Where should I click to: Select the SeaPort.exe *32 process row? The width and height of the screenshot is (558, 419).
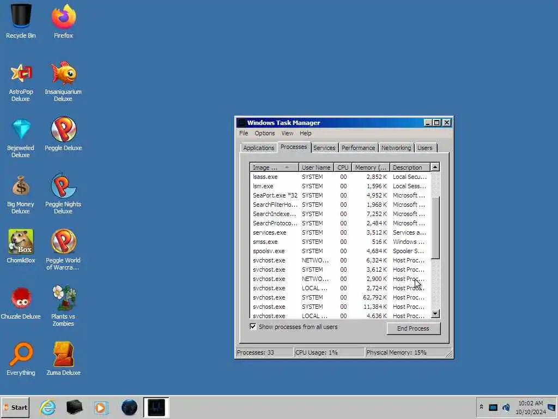[340, 195]
